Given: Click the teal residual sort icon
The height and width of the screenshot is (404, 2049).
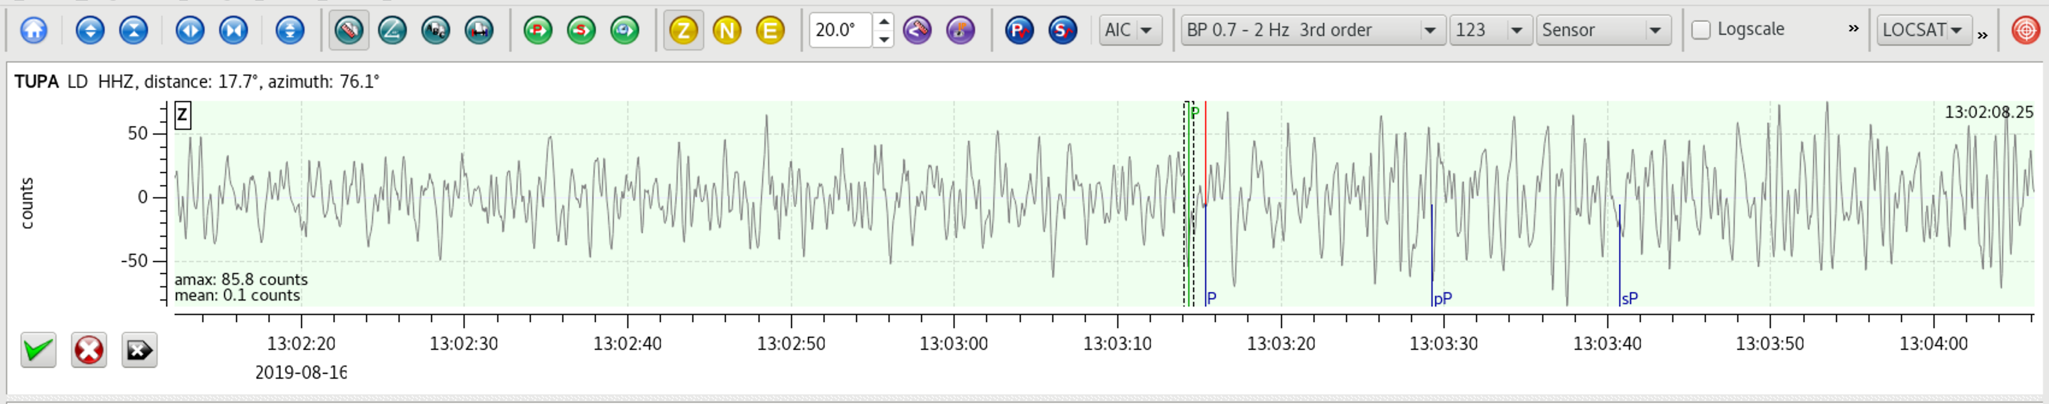Looking at the screenshot, I should point(479,30).
